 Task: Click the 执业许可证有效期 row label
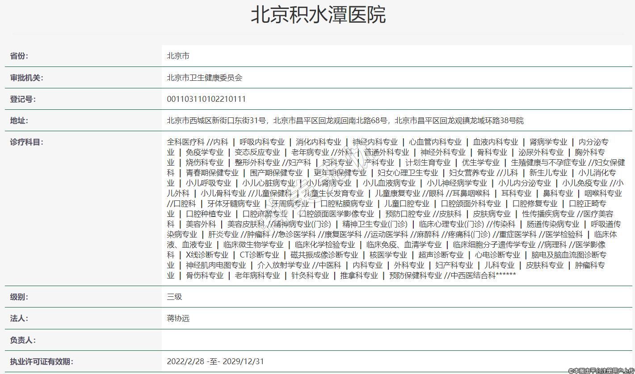[42, 362]
